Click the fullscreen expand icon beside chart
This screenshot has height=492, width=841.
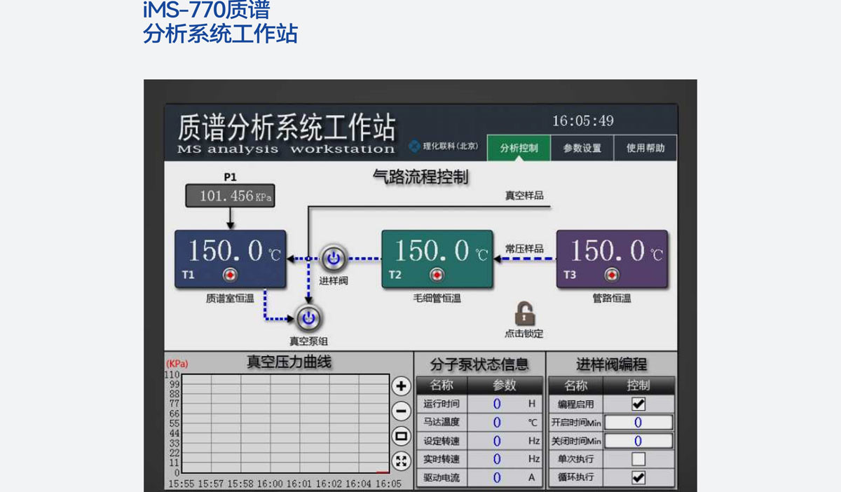pos(401,460)
